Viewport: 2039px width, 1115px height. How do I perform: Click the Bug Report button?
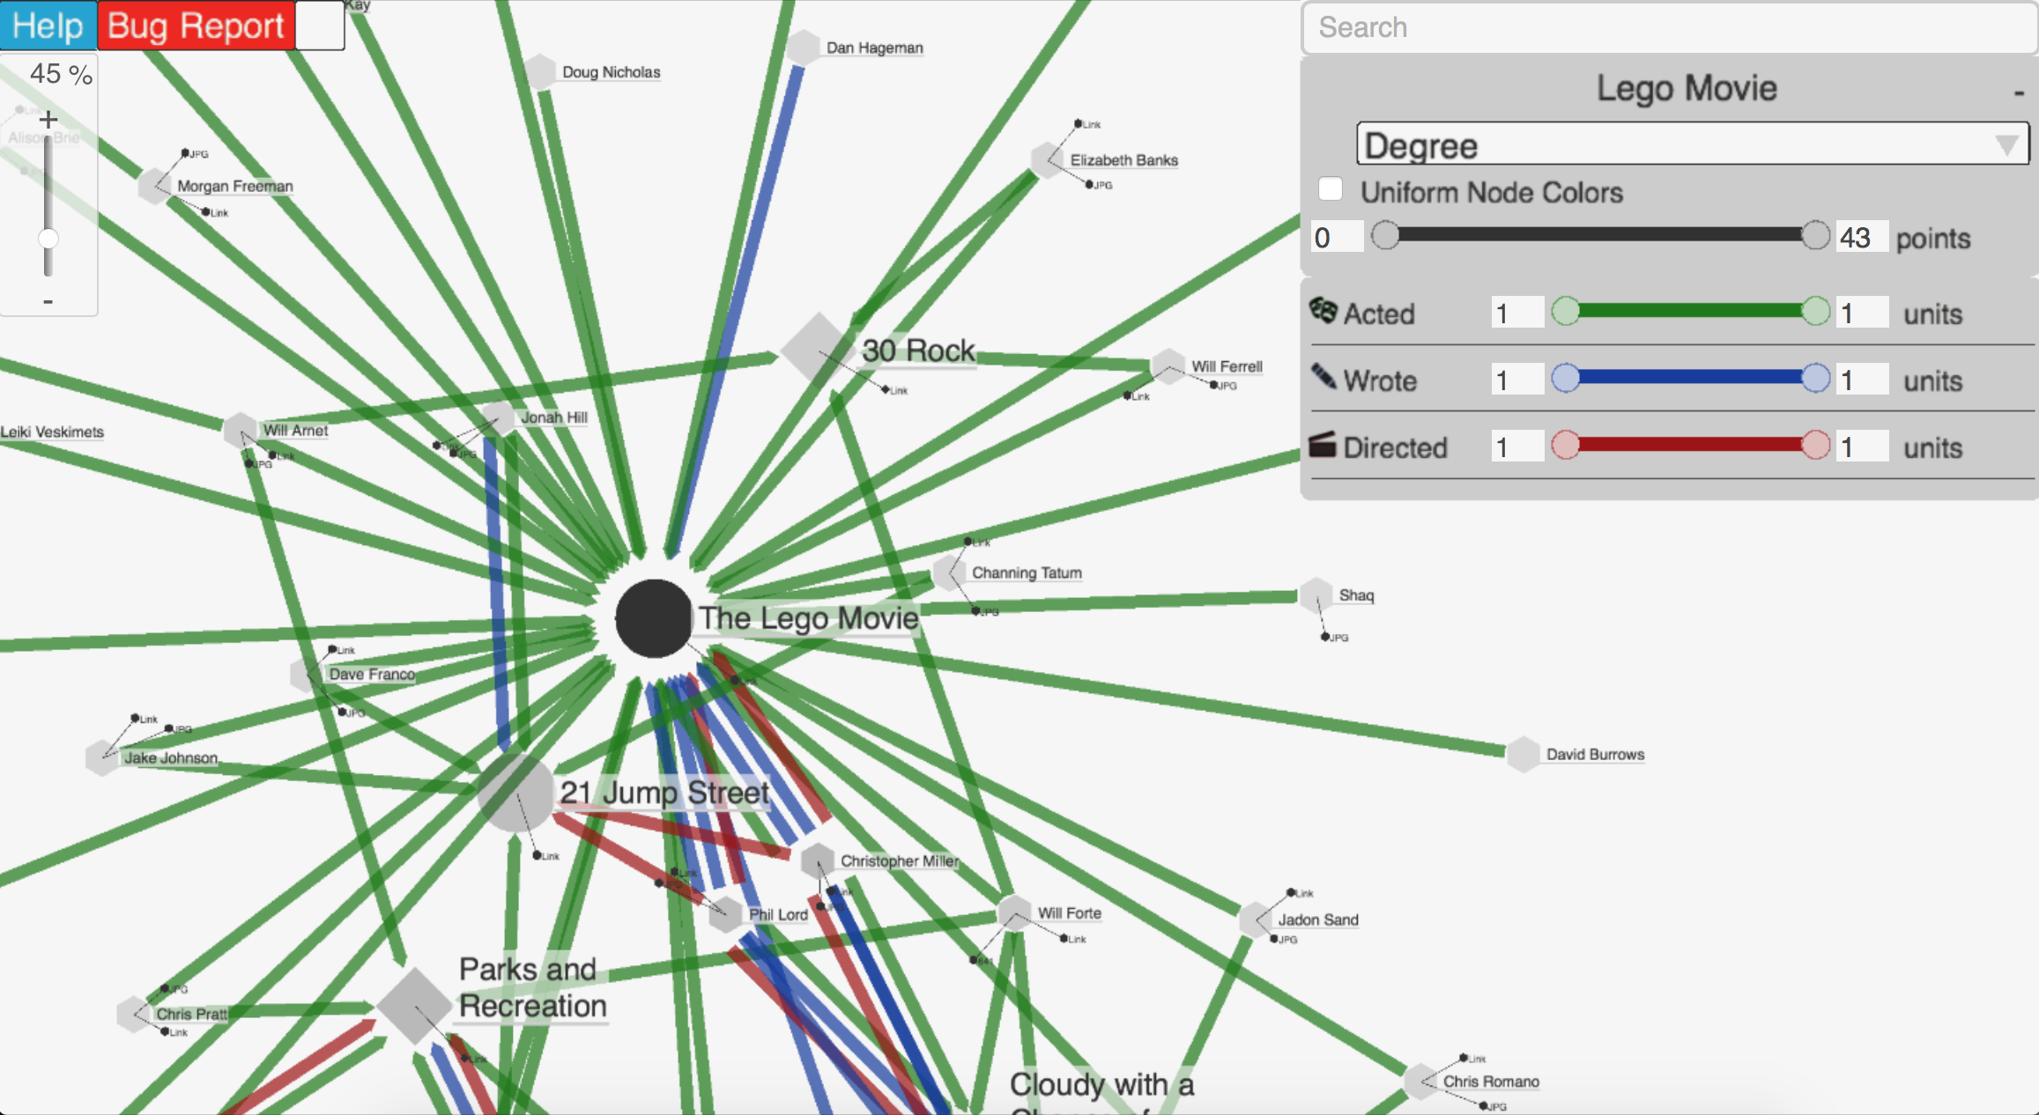pos(196,26)
